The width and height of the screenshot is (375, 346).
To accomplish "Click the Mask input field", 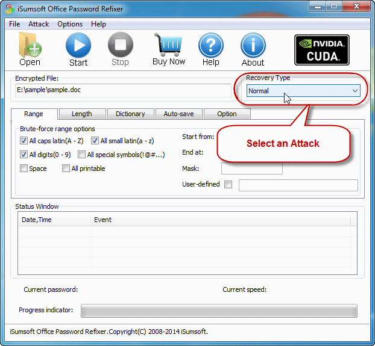I will click(x=252, y=168).
